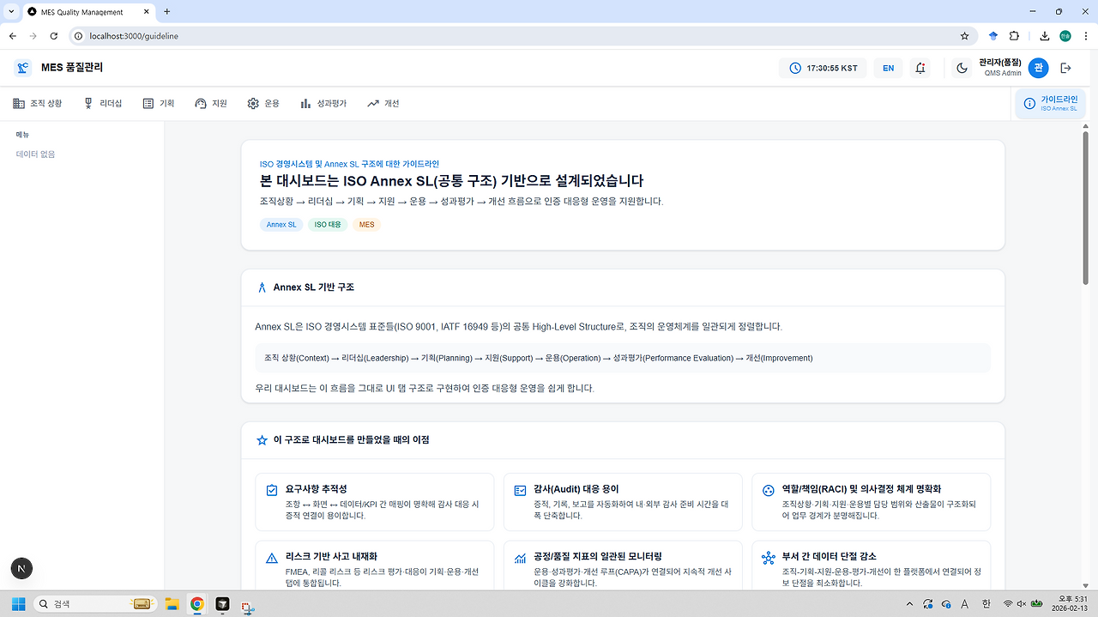
Task: Go back in browser history
Action: (13, 36)
